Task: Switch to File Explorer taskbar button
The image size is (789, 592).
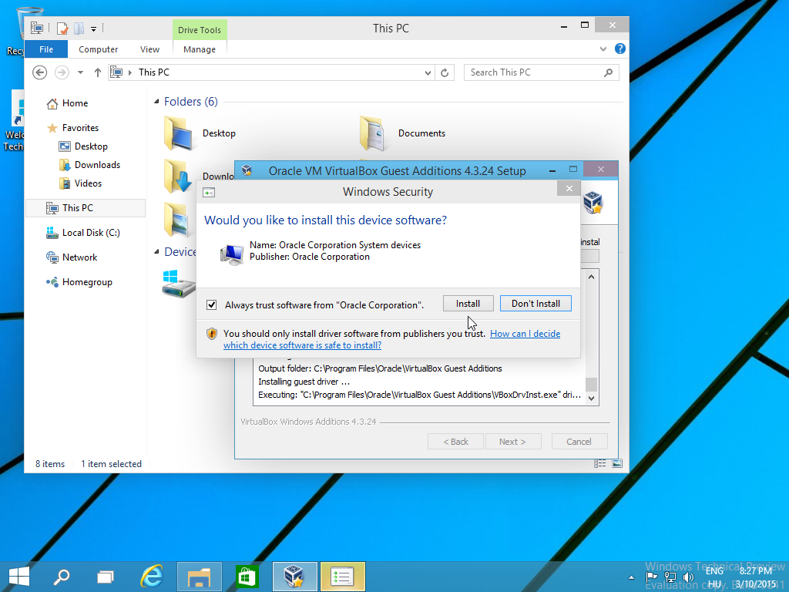Action: [x=200, y=577]
